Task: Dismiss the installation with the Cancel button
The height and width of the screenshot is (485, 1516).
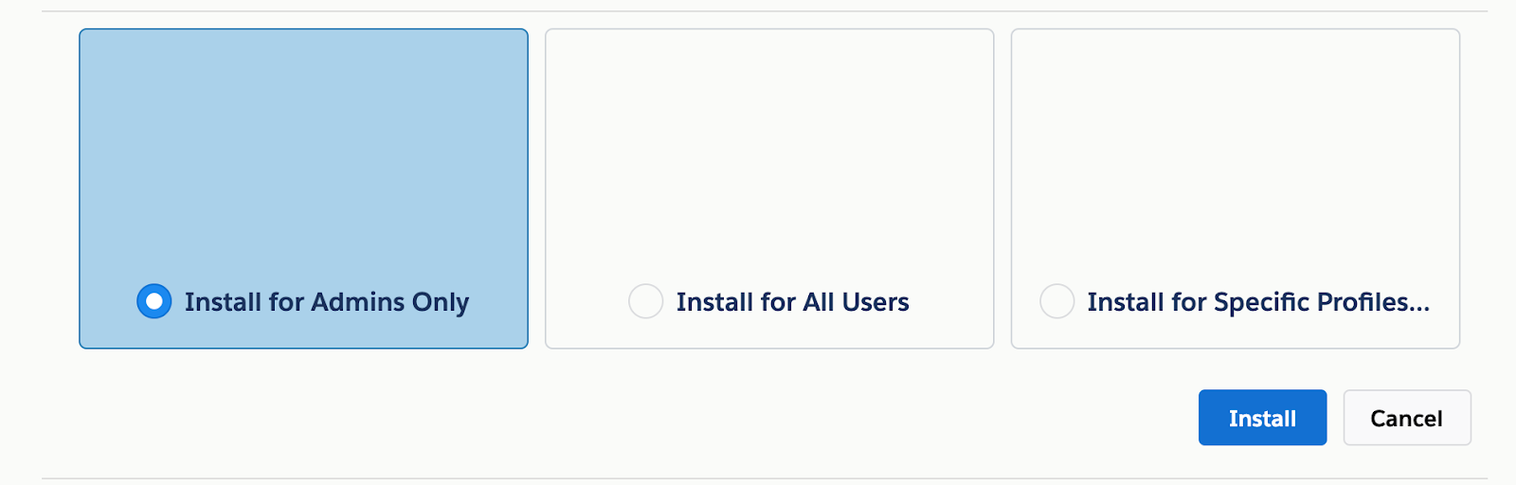Action: [1406, 418]
